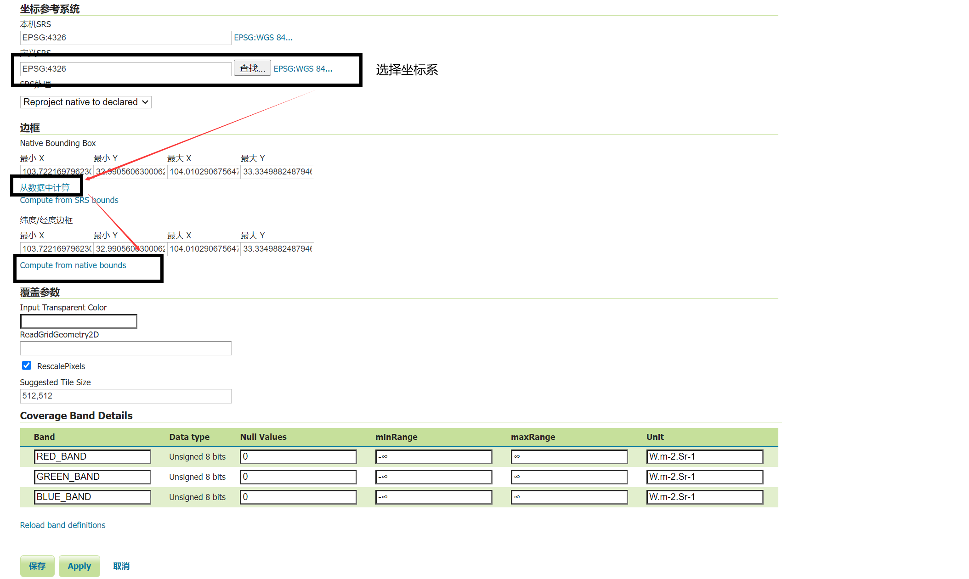
Task: Click the Input Transparent Color field
Action: coord(79,321)
